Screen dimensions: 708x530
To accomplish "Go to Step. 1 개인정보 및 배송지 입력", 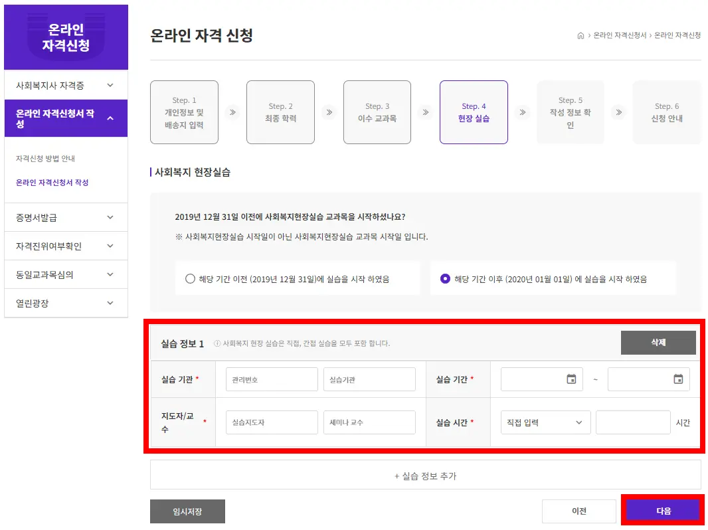I will click(184, 112).
